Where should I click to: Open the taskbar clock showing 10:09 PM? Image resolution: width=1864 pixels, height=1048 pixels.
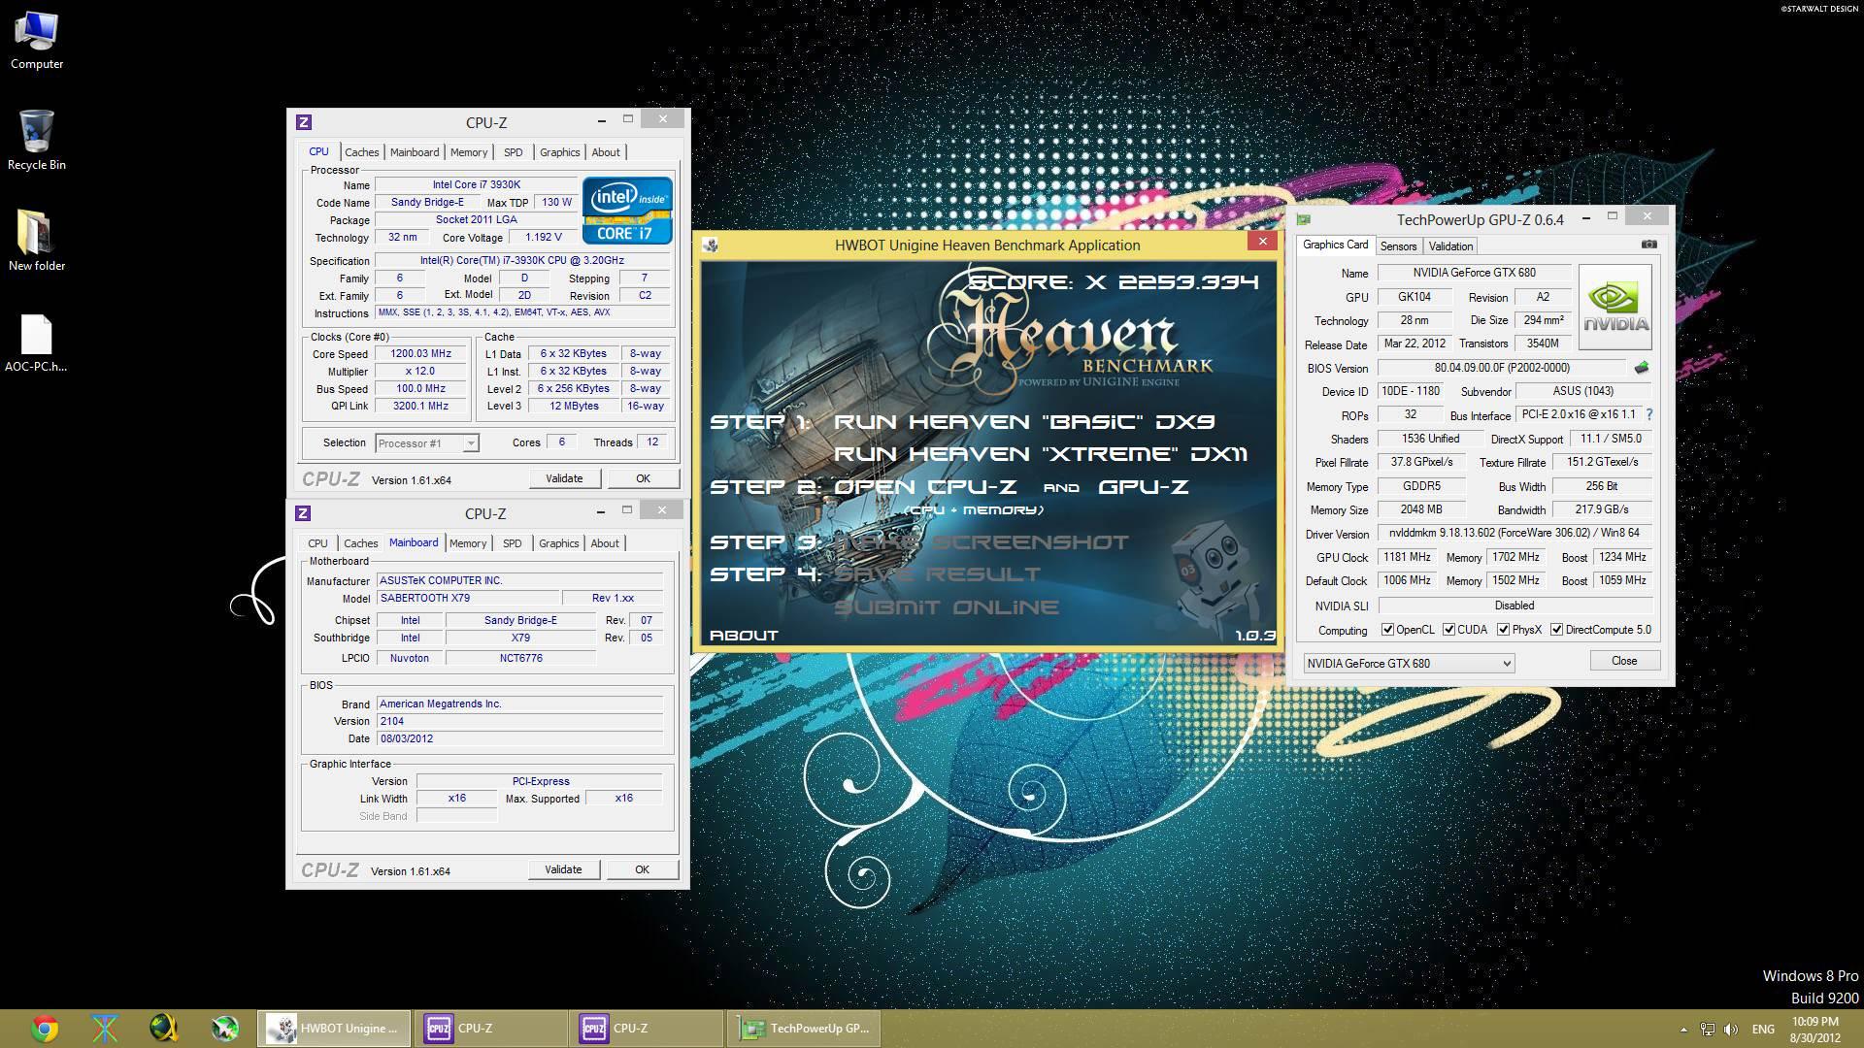tap(1814, 1030)
